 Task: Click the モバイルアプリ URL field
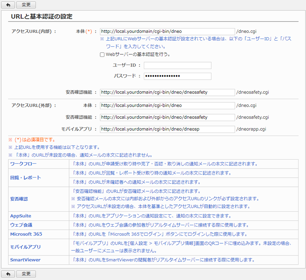click(x=167, y=129)
